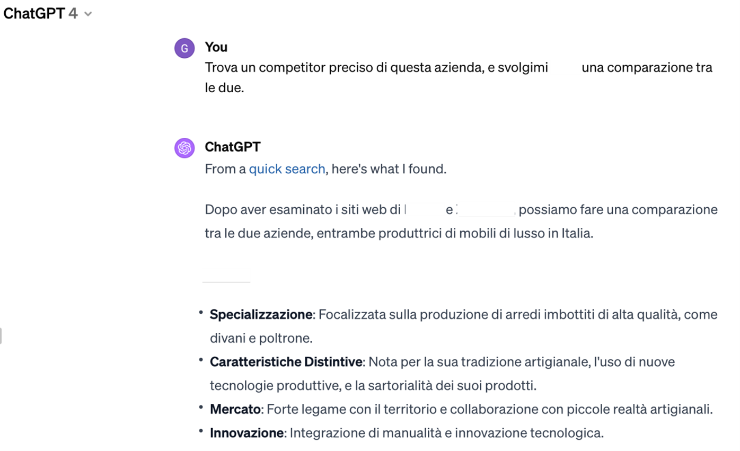This screenshot has height=451, width=740.
Task: Open the quick search link
Action: 287,169
